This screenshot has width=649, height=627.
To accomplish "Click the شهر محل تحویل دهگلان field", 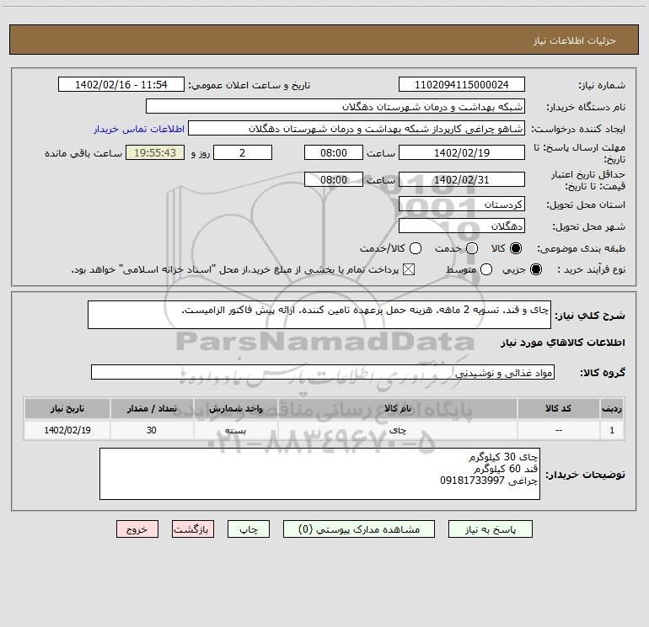I will 462,226.
